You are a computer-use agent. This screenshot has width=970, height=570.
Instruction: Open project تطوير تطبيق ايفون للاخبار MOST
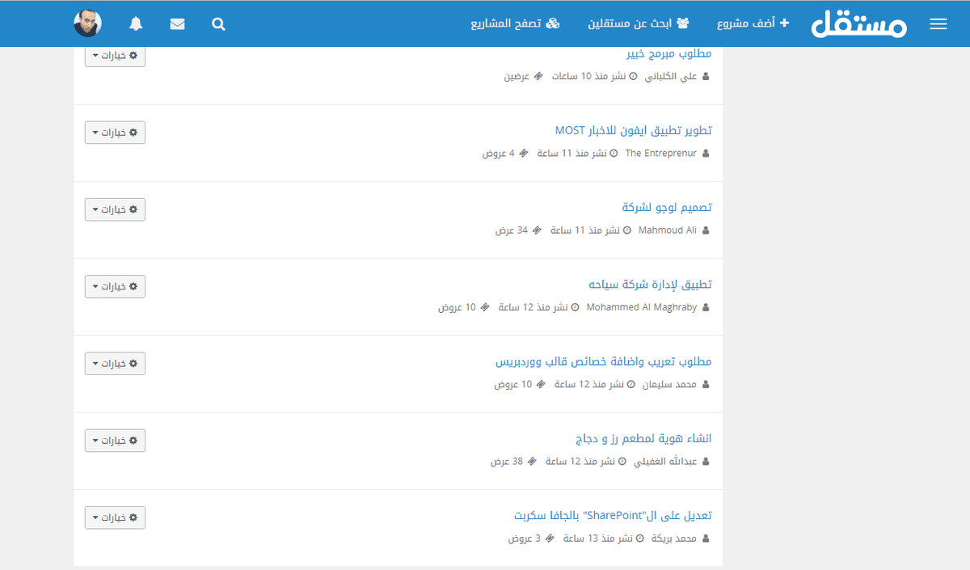coord(634,130)
